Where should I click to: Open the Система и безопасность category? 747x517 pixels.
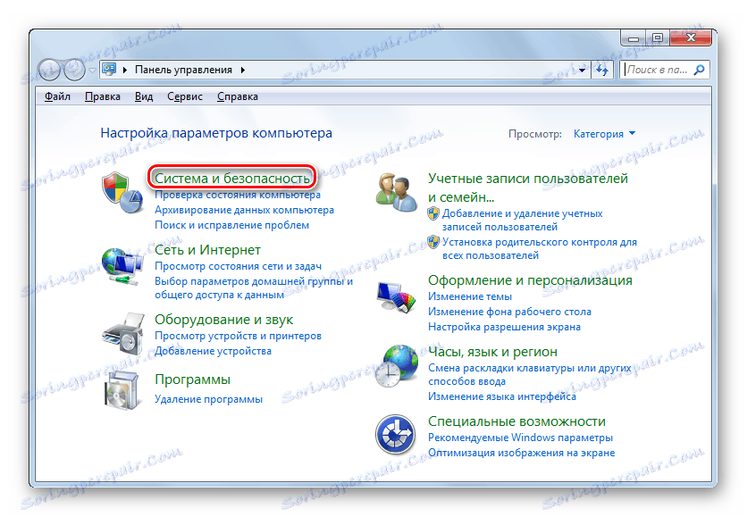click(x=232, y=178)
